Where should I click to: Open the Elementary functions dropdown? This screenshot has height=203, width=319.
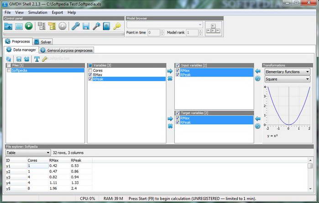287,71
